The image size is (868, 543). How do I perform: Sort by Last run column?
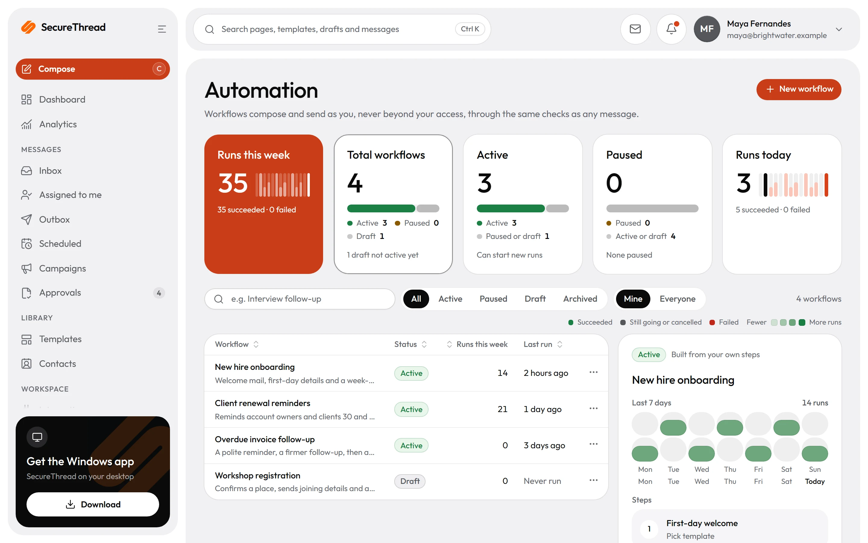pos(543,344)
